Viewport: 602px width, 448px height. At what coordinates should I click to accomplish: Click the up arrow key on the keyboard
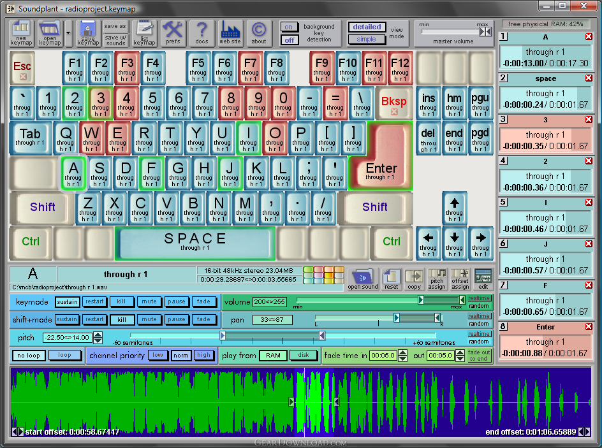(x=455, y=208)
